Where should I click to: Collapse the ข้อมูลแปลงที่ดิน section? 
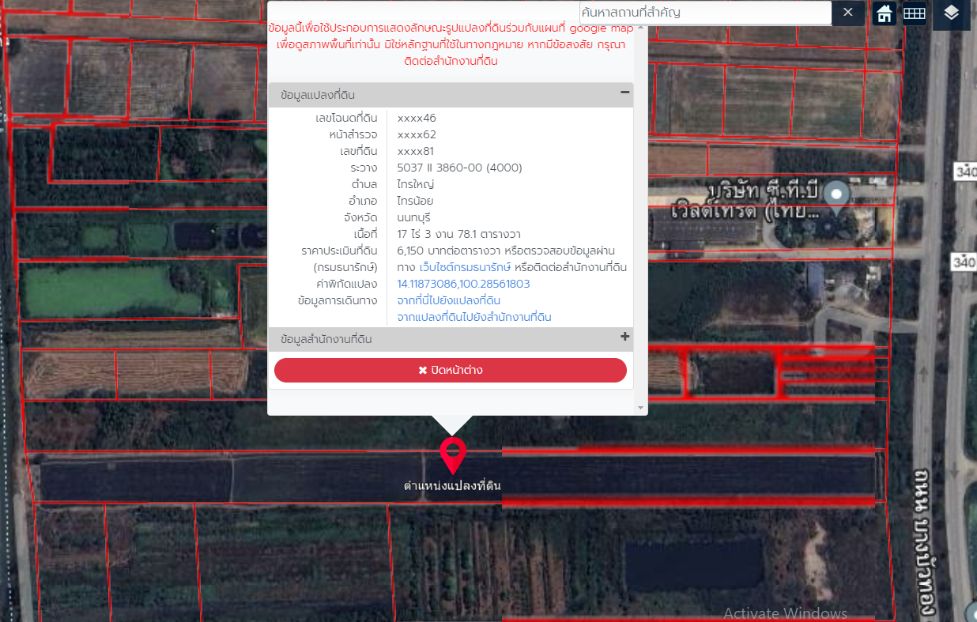click(625, 92)
